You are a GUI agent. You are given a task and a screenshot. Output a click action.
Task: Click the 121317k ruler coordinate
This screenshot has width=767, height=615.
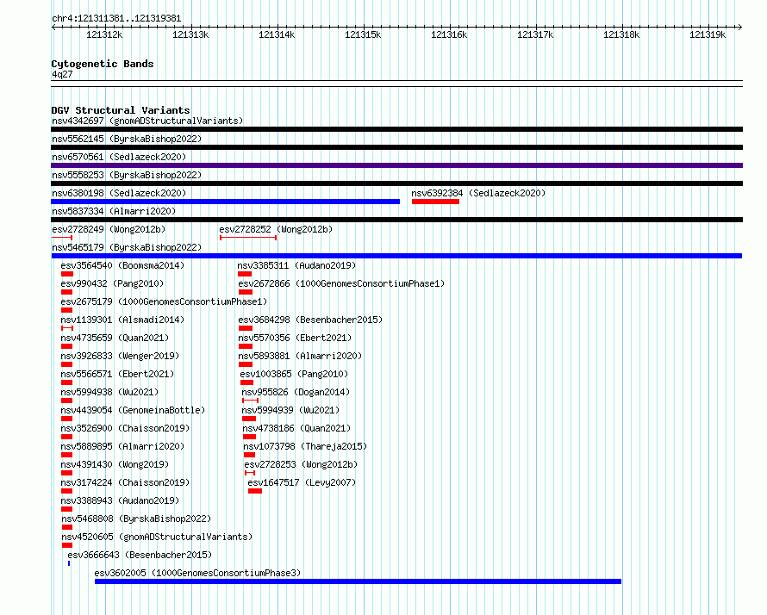click(536, 34)
